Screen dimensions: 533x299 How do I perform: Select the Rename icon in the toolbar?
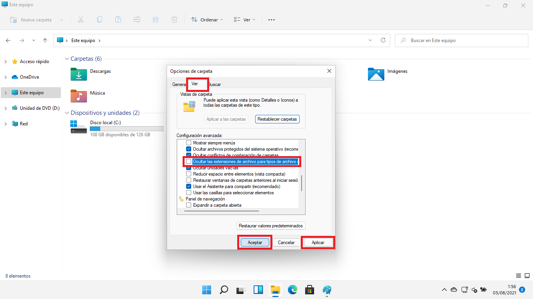137,19
